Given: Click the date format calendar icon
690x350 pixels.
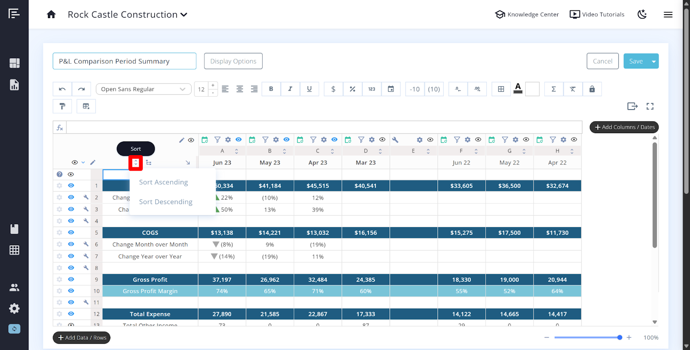Looking at the screenshot, I should pyautogui.click(x=391, y=89).
